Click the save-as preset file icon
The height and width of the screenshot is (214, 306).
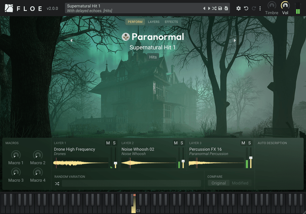tap(226, 8)
